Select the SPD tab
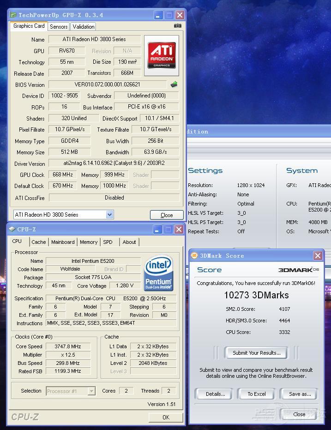Screen dimensions: 331x430 (x=108, y=242)
